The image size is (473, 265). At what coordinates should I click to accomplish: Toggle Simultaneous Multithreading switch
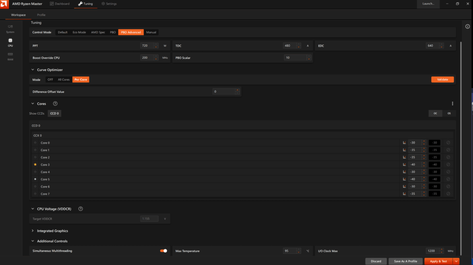pos(164,251)
